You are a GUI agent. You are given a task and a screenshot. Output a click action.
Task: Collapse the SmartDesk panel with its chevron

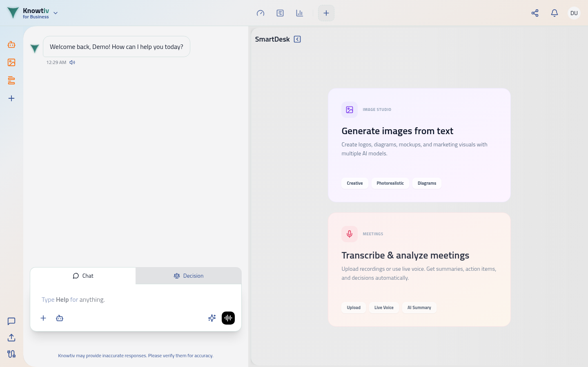[297, 39]
